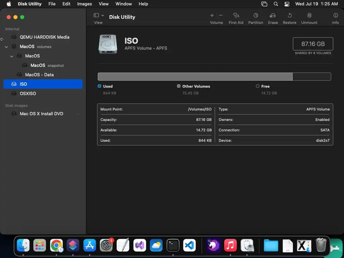This screenshot has height=258, width=344.
Task: Open the Help menu
Action: 143,4
